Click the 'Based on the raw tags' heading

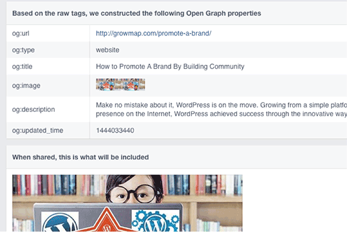136,13
